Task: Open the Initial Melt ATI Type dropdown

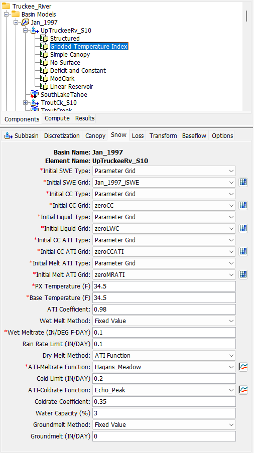Action: (x=164, y=263)
